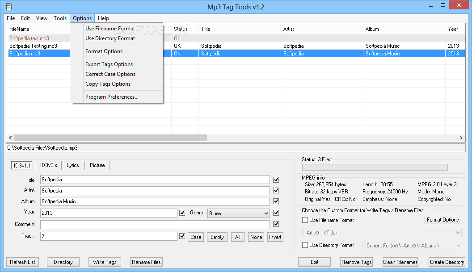
Task: Click the Create Directory button
Action: pyautogui.click(x=447, y=262)
